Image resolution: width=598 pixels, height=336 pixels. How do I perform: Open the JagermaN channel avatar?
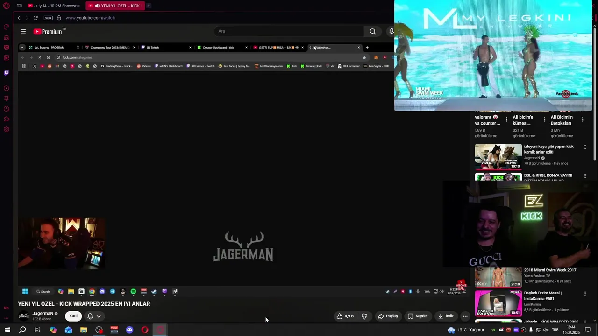[x=23, y=316]
